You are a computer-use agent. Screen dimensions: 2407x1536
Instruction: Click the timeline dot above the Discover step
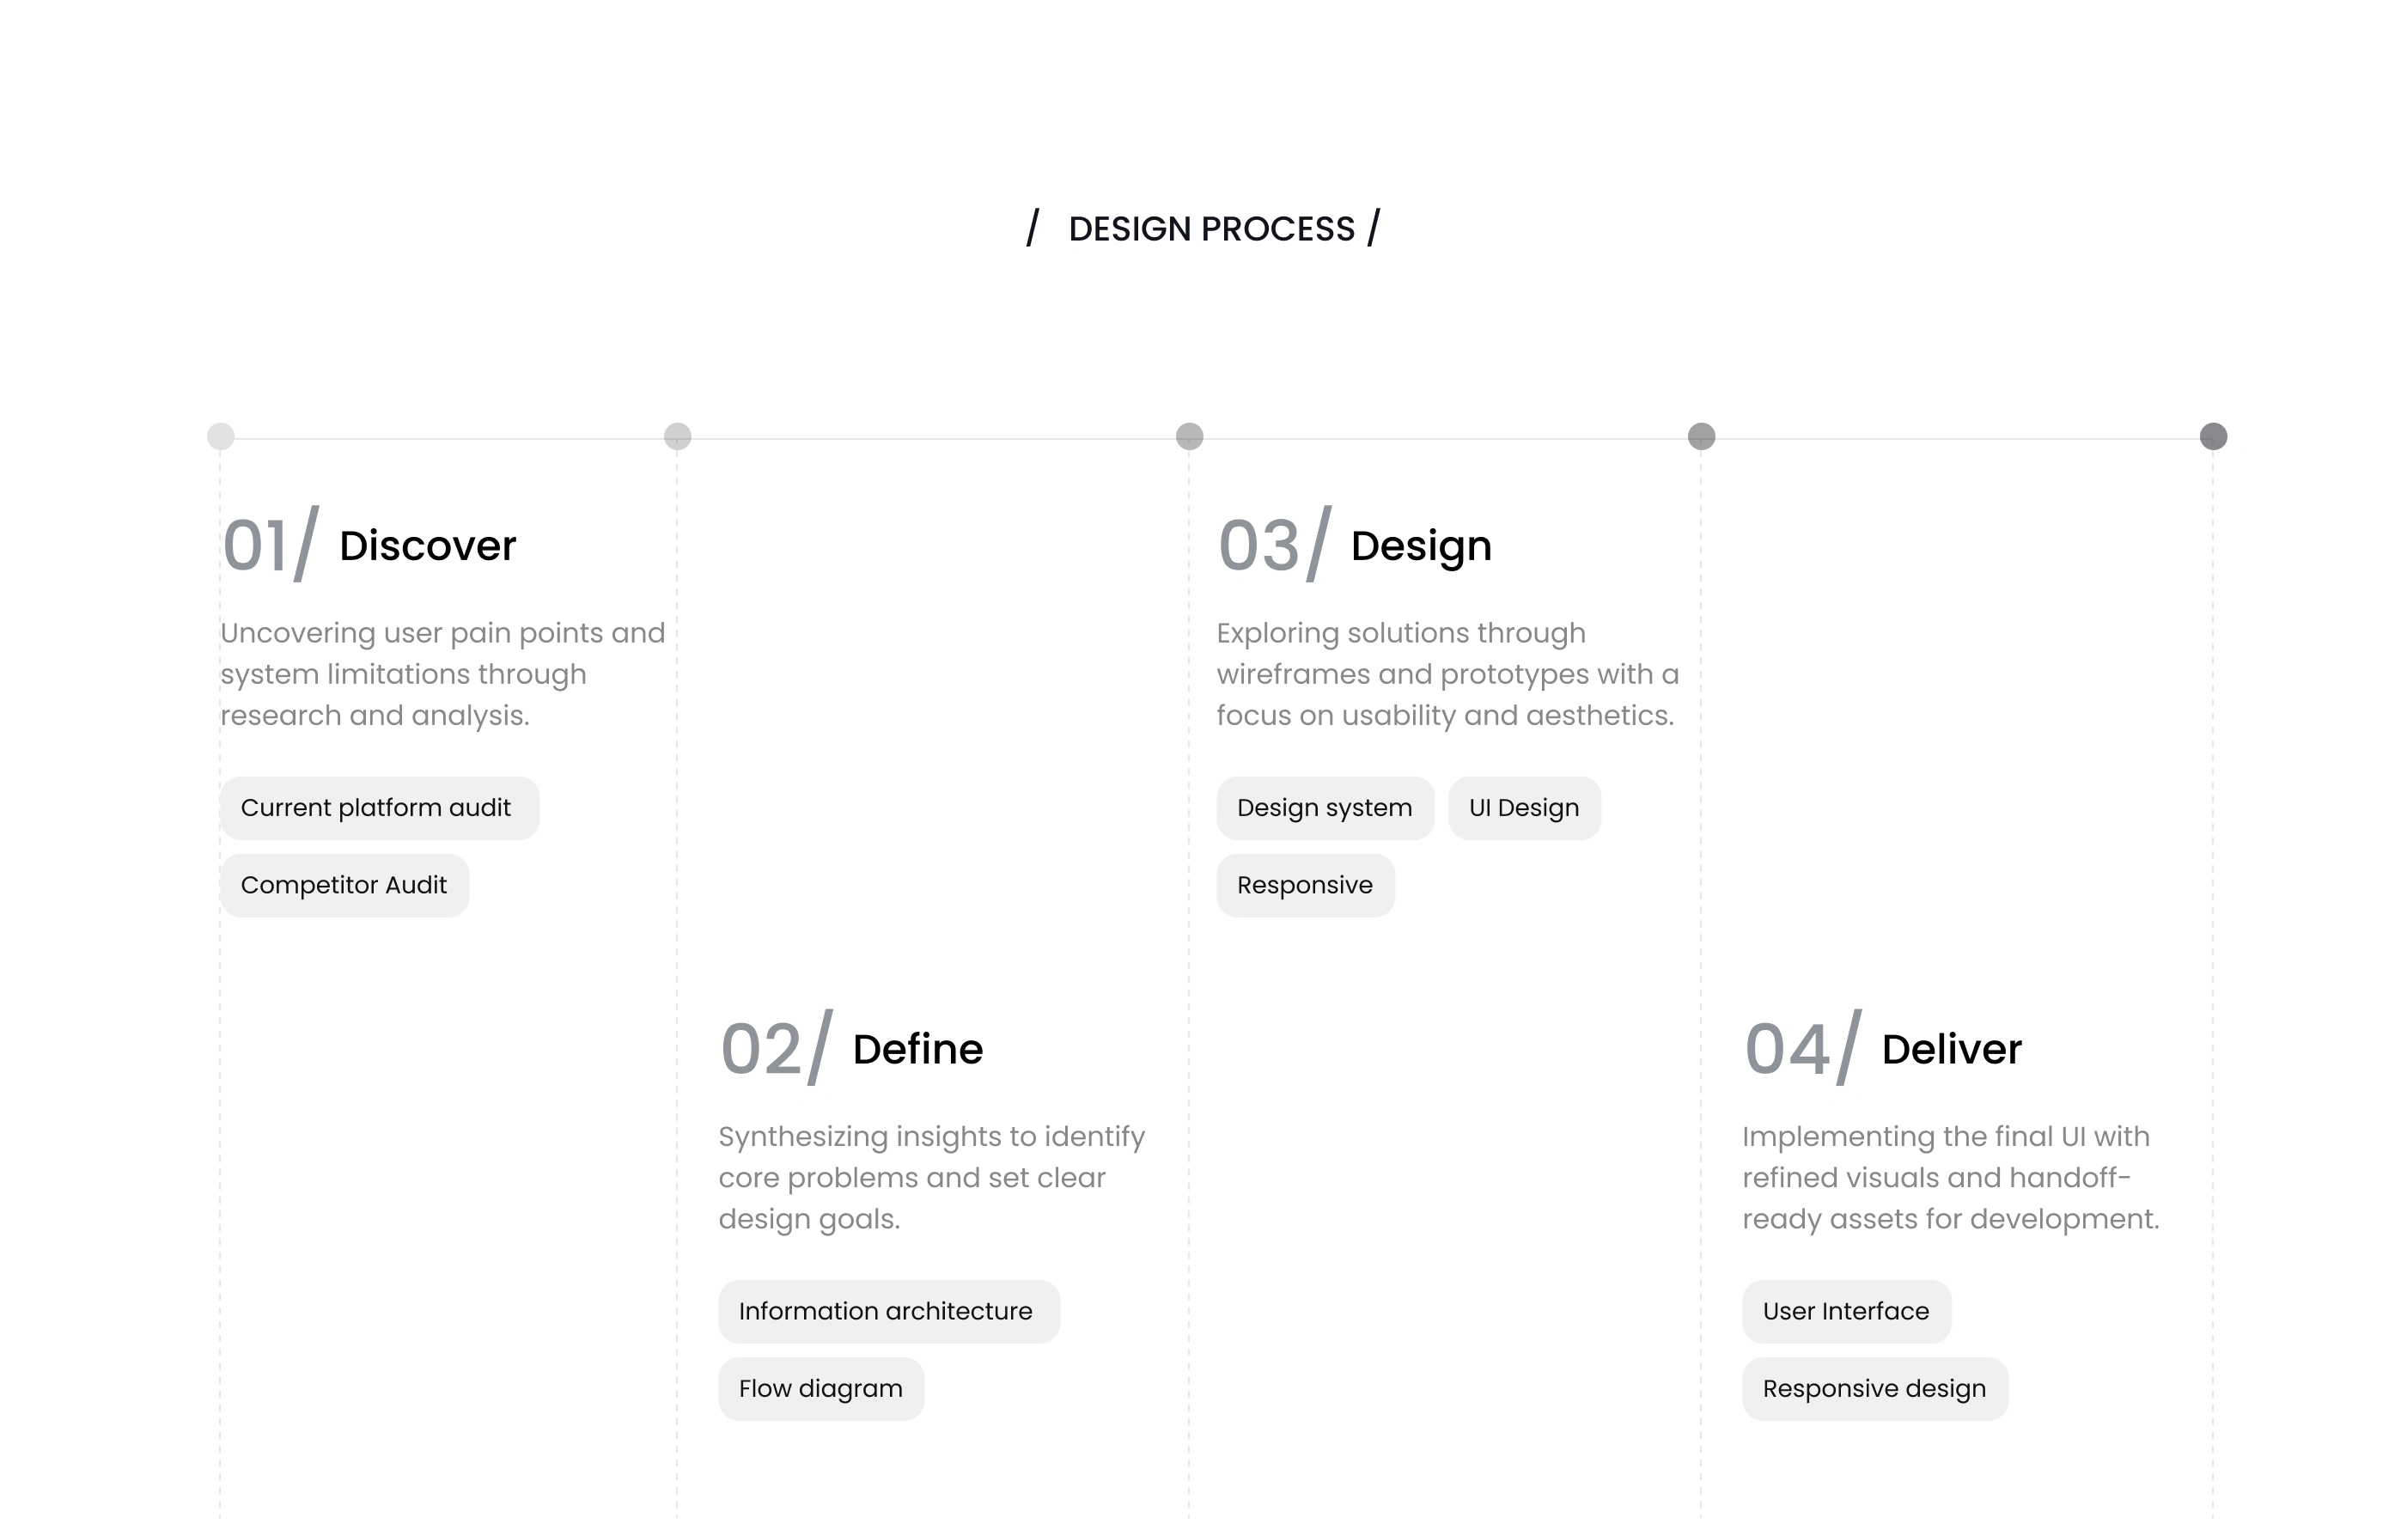click(x=221, y=436)
